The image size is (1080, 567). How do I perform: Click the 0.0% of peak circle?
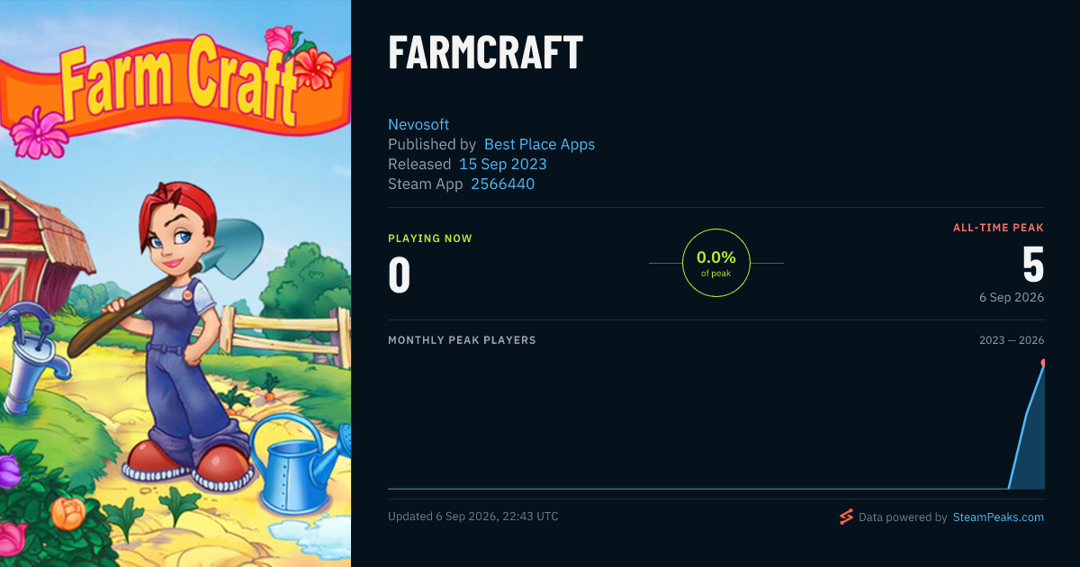pyautogui.click(x=716, y=263)
